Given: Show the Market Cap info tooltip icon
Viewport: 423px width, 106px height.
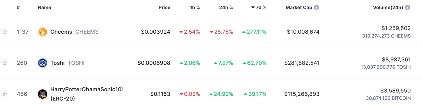Looking at the screenshot, I should pos(316,7).
